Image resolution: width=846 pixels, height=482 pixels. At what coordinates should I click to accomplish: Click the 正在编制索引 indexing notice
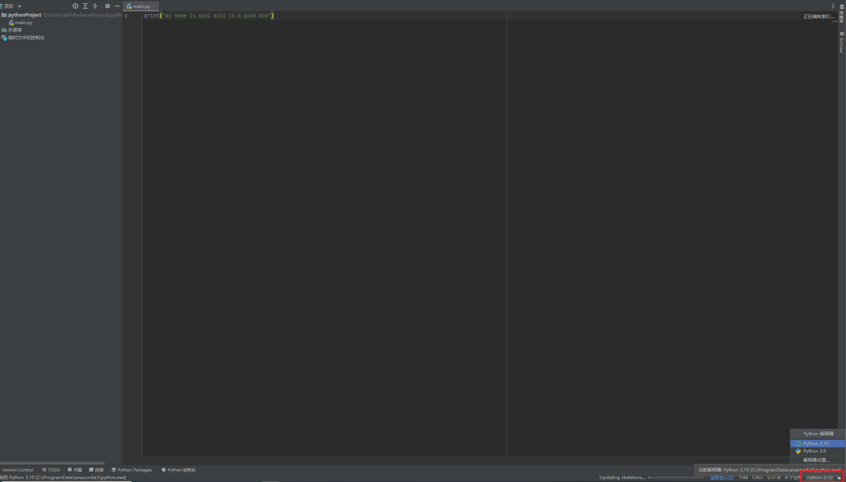click(x=818, y=17)
